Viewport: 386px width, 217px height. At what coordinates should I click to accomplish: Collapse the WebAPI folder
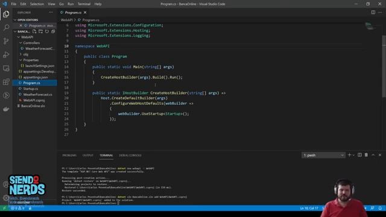click(19, 37)
